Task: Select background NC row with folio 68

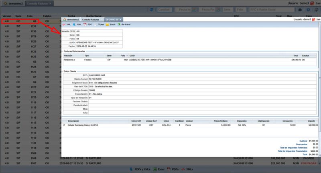Action: [x=31, y=62]
